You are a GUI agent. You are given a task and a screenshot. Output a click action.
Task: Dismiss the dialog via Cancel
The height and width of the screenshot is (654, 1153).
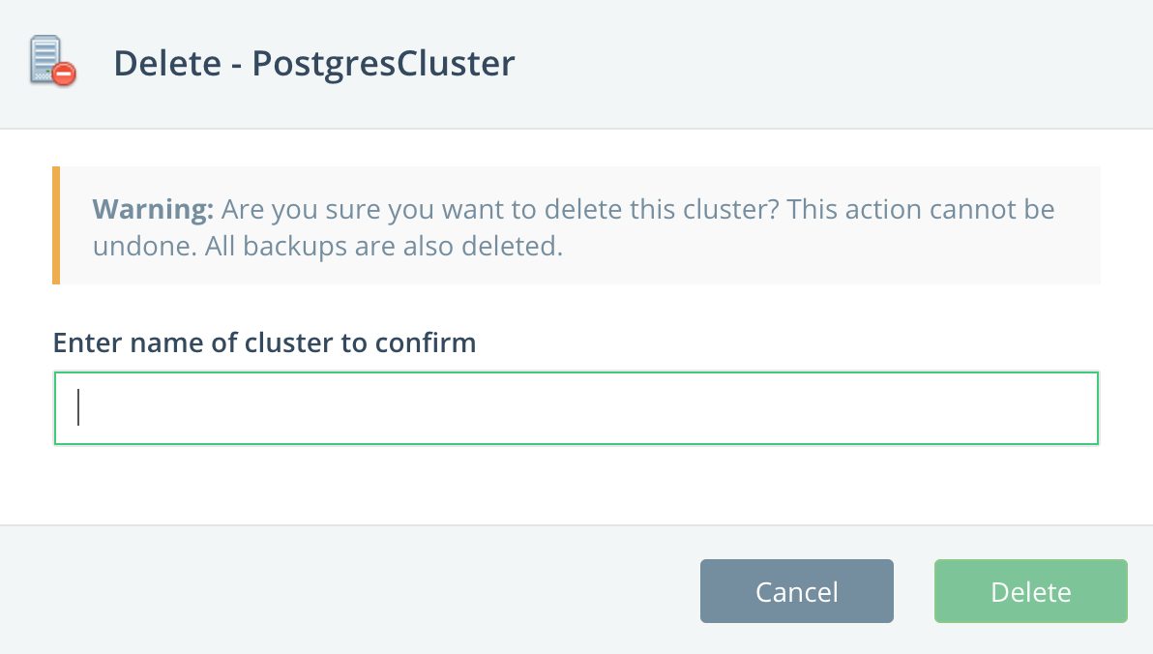[x=796, y=591]
